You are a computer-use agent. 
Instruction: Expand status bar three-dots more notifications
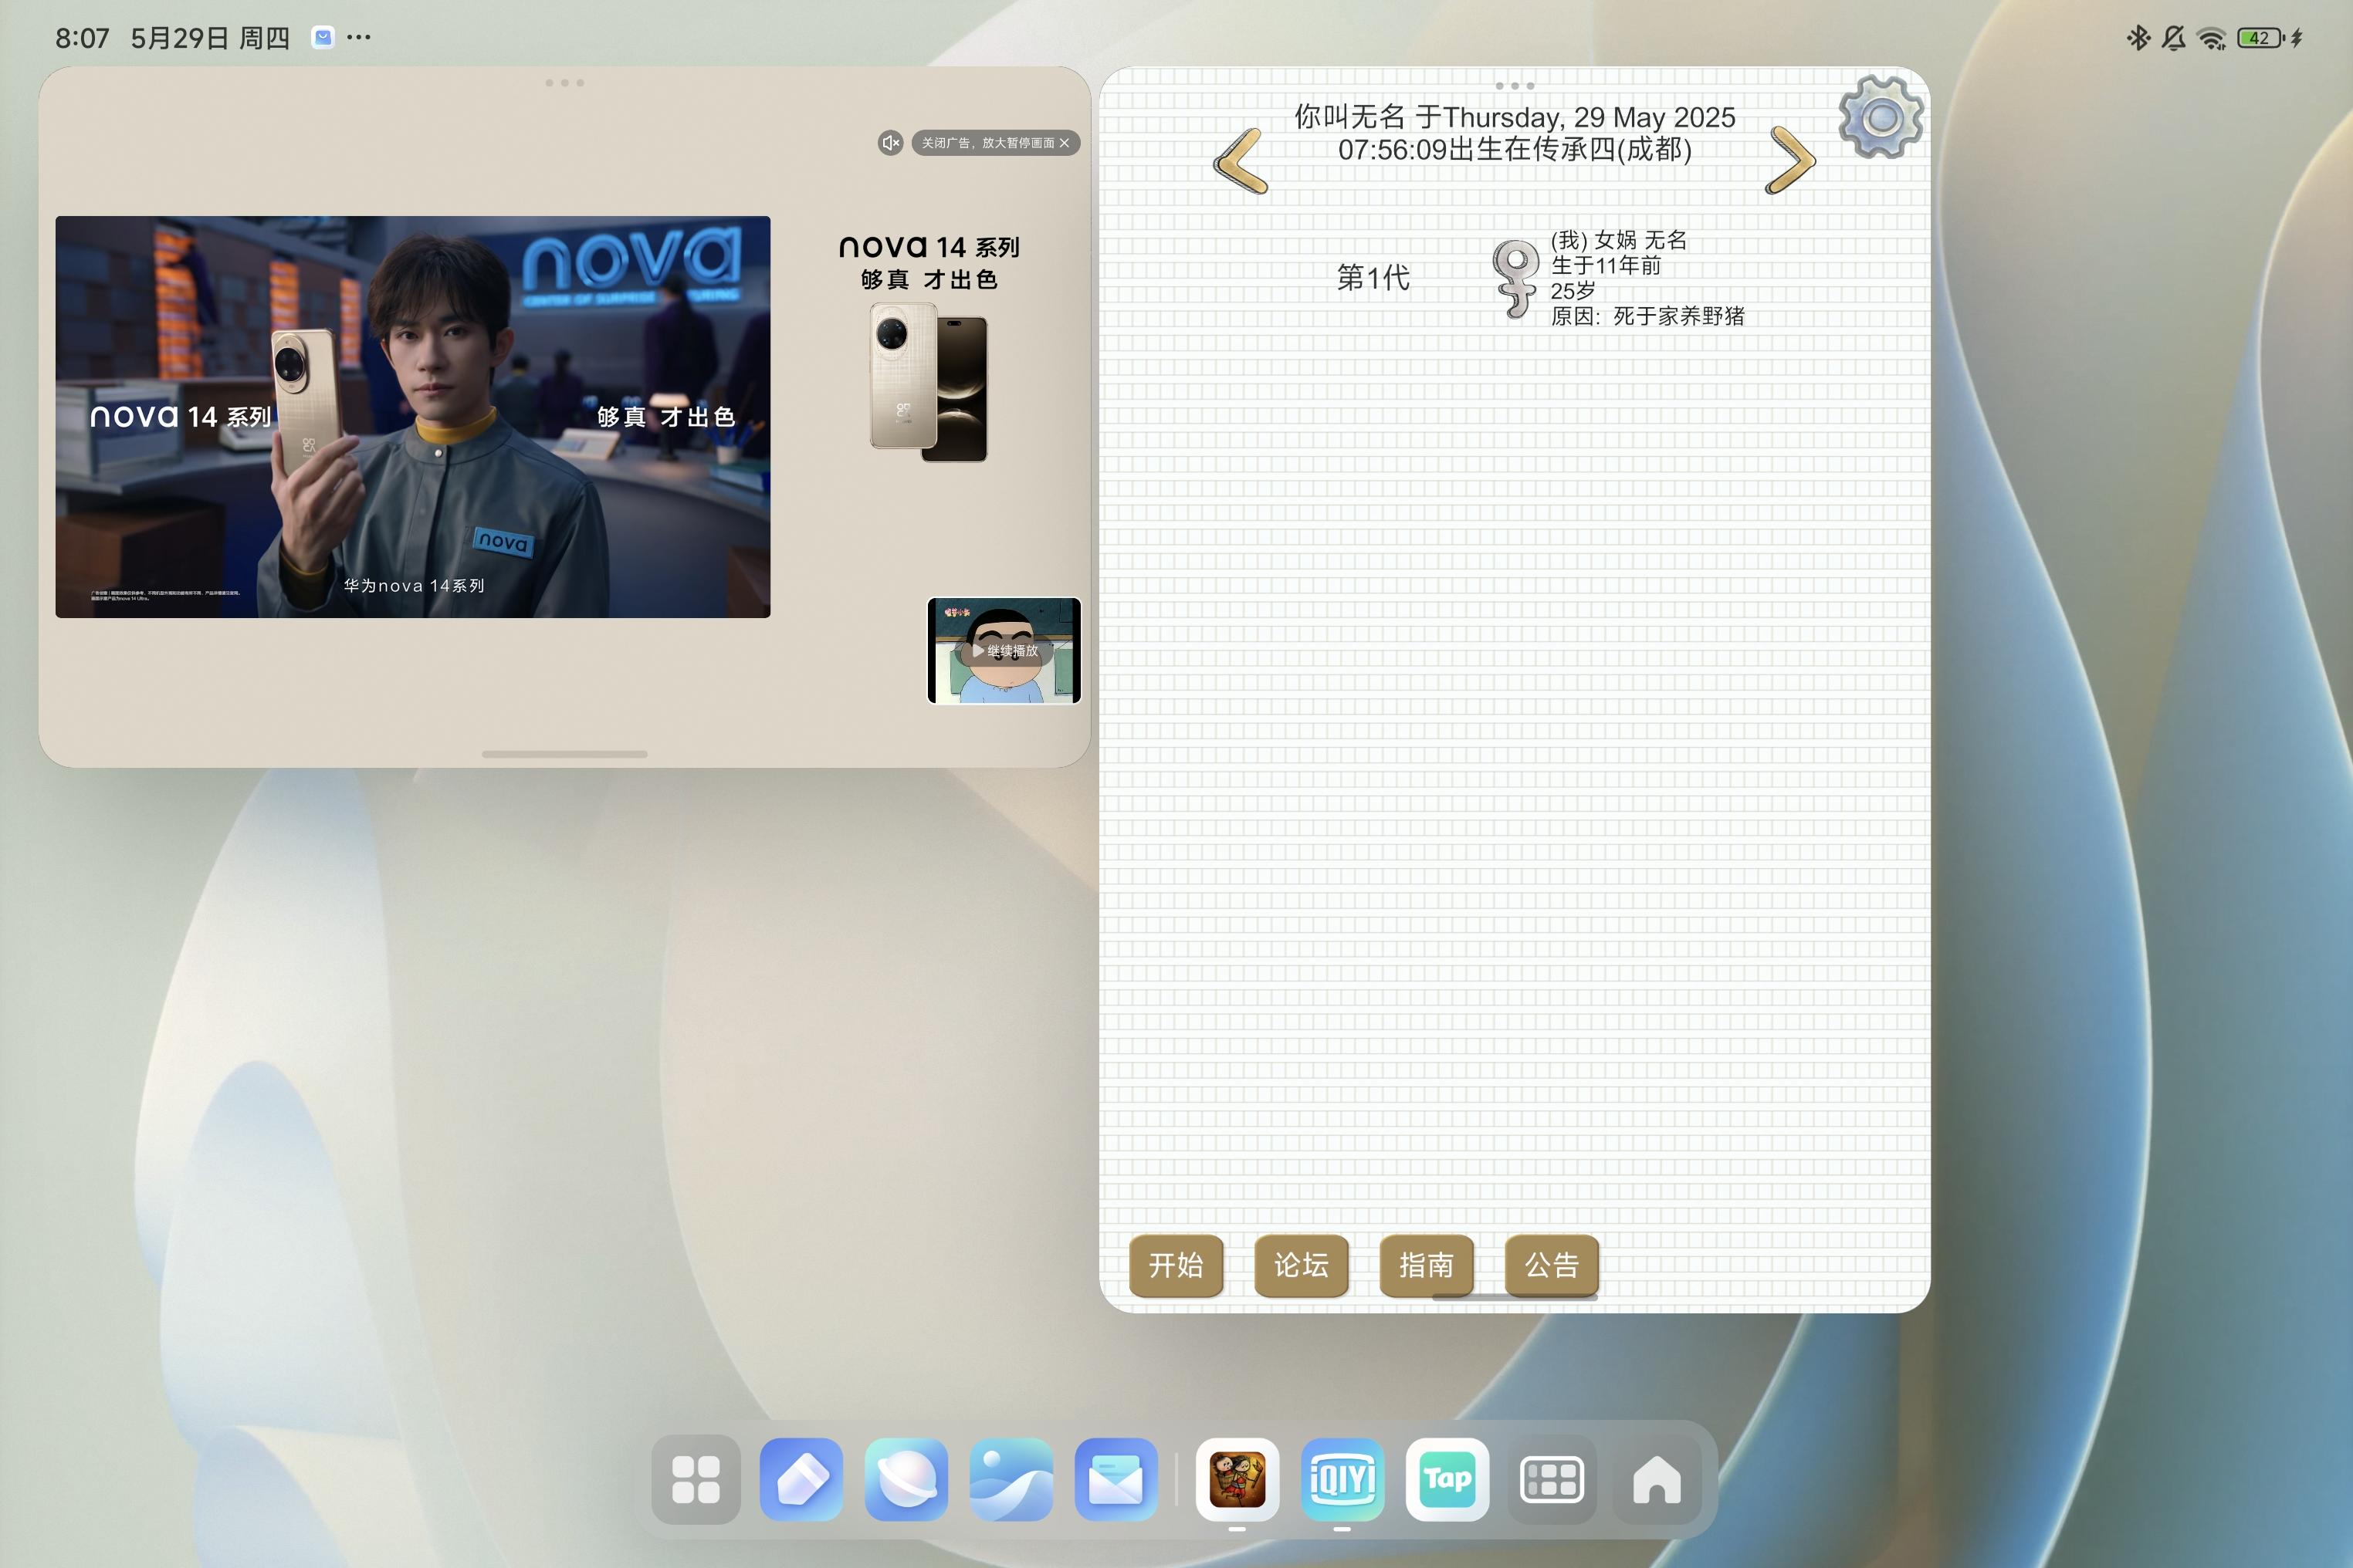point(358,38)
